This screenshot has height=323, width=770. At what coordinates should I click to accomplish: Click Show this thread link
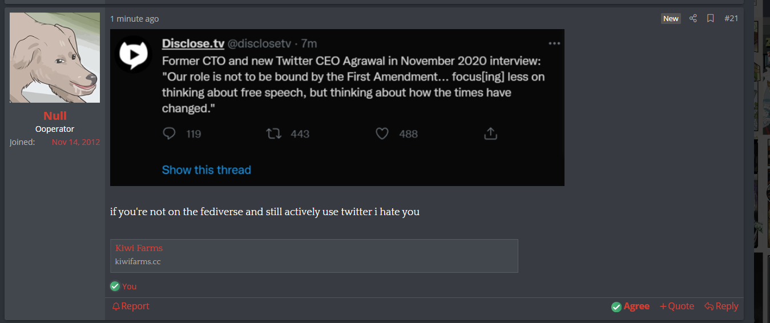click(207, 169)
